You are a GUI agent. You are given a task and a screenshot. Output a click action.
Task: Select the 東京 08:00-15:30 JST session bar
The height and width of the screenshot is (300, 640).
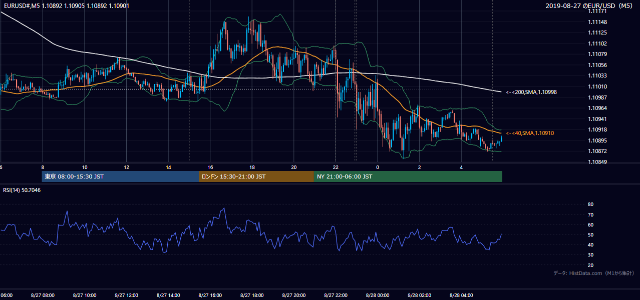tap(120, 176)
